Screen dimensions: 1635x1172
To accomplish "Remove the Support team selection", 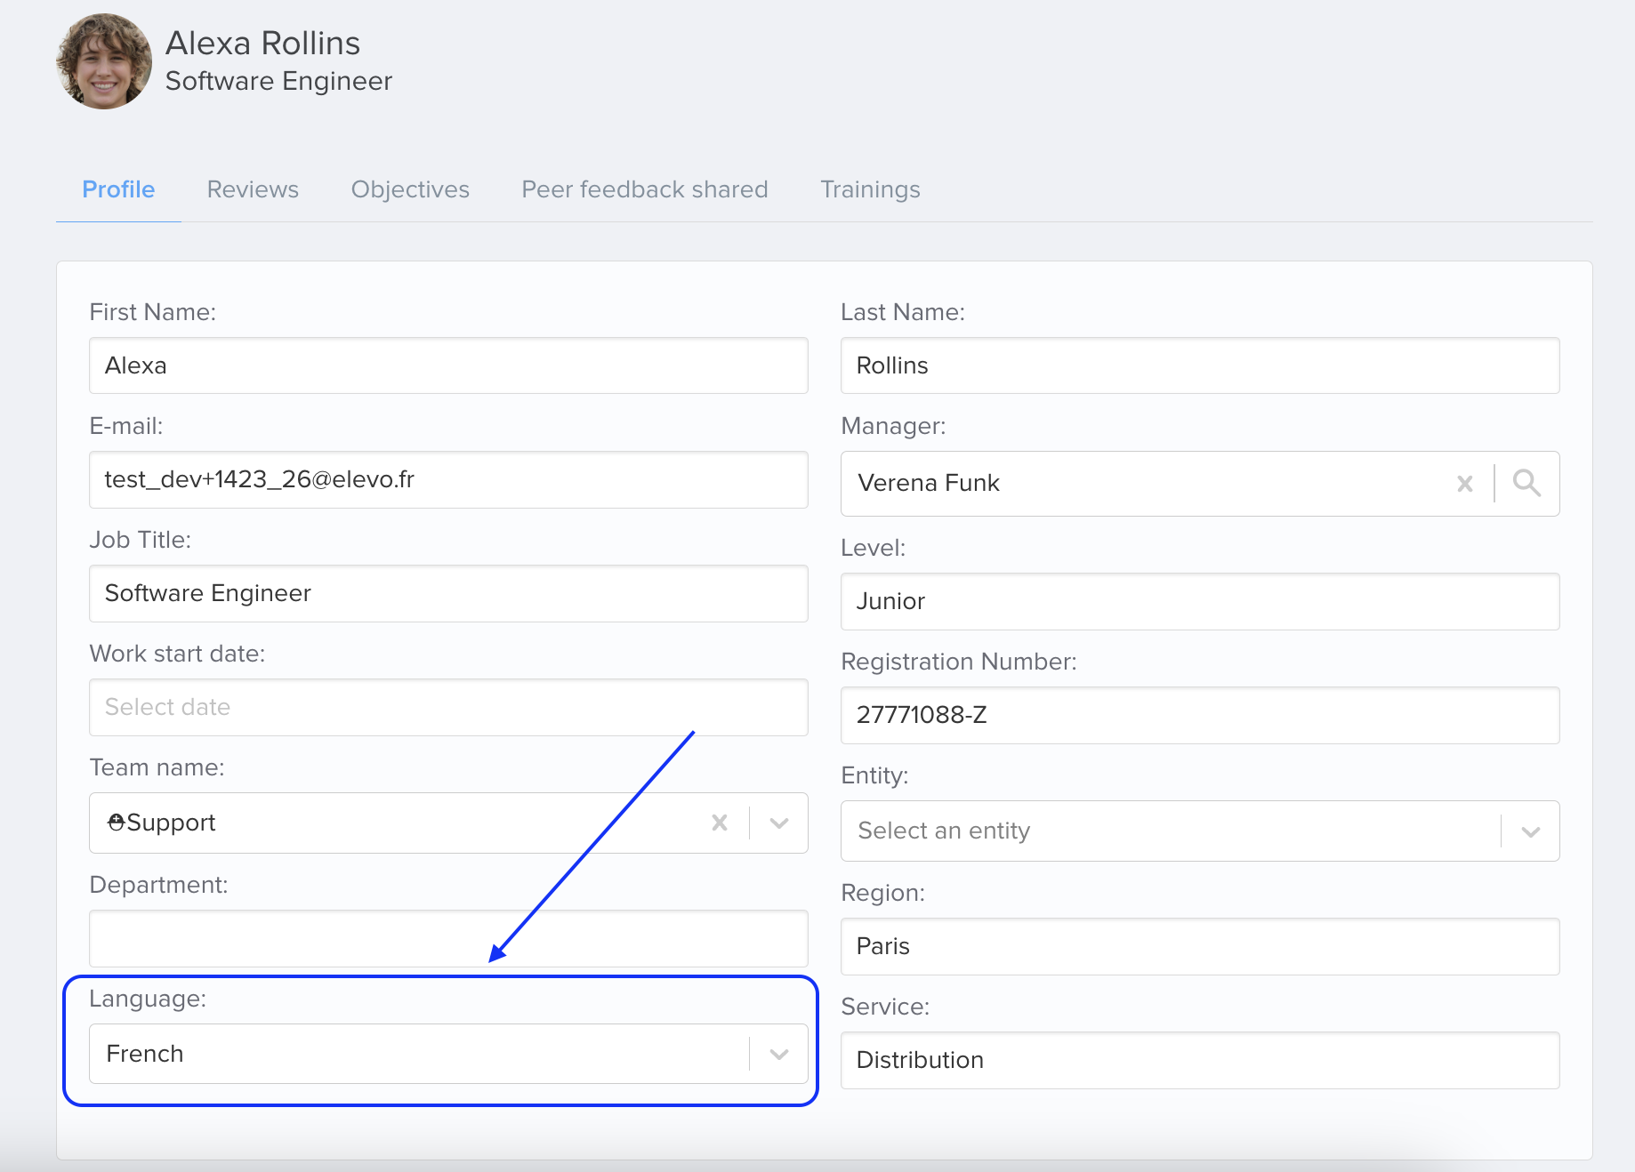I will tap(720, 823).
